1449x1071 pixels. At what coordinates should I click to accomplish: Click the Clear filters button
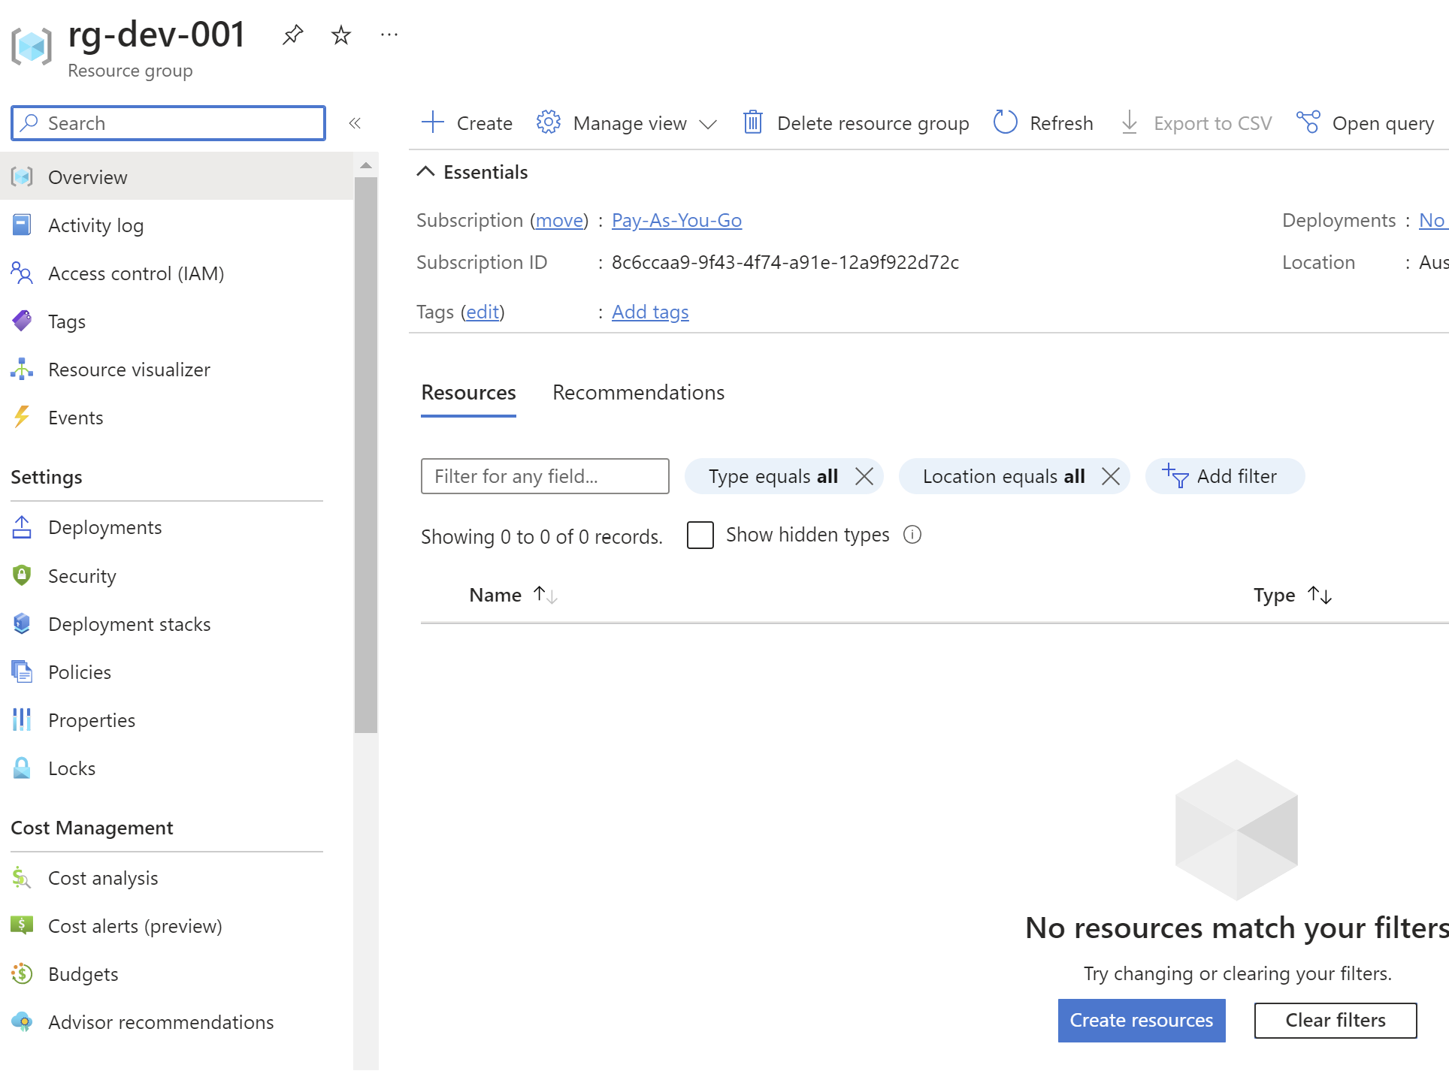coord(1335,1020)
